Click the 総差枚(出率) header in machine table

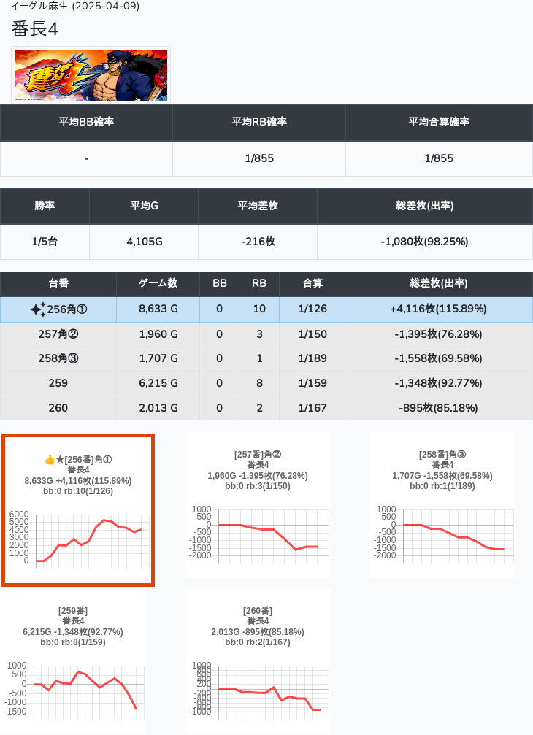(x=438, y=283)
